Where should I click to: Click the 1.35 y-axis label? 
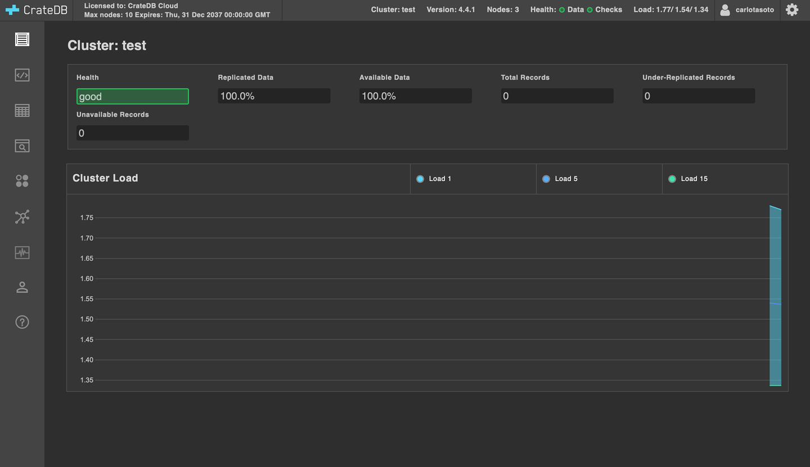tap(87, 380)
